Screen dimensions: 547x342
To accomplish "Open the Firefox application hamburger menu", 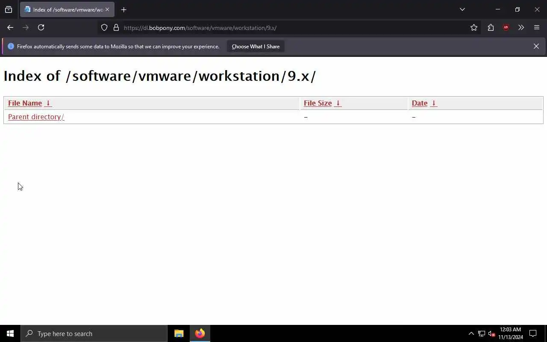I will tap(537, 28).
